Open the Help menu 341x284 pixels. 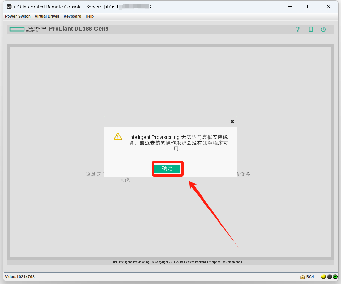(x=89, y=16)
